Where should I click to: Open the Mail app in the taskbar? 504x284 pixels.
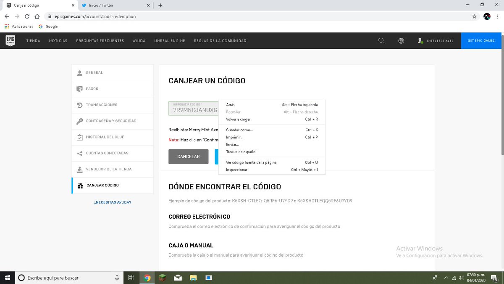178,278
